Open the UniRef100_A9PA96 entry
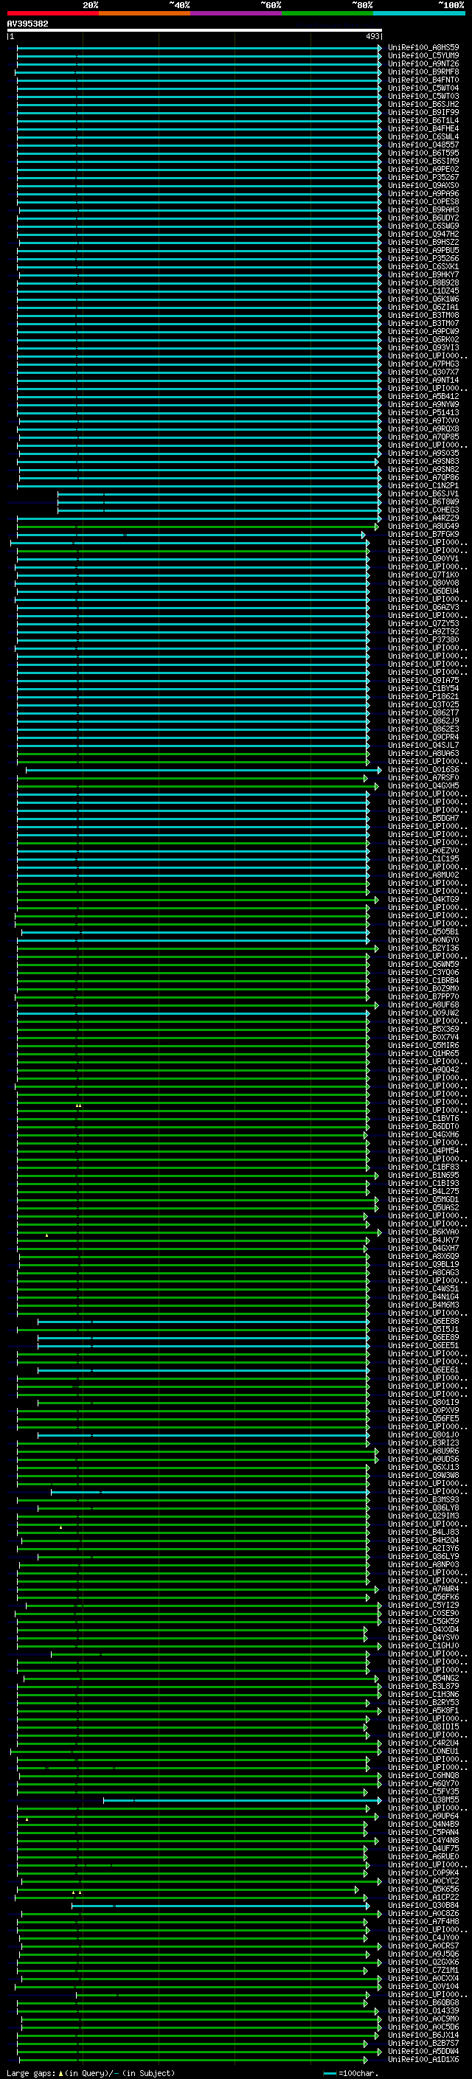This screenshot has width=472, height=2079. pyautogui.click(x=423, y=194)
